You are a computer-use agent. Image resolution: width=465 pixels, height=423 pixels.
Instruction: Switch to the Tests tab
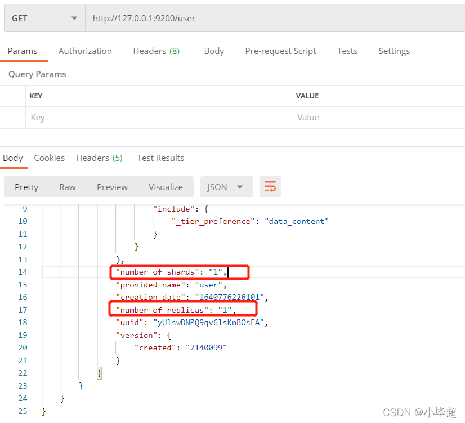(x=347, y=51)
